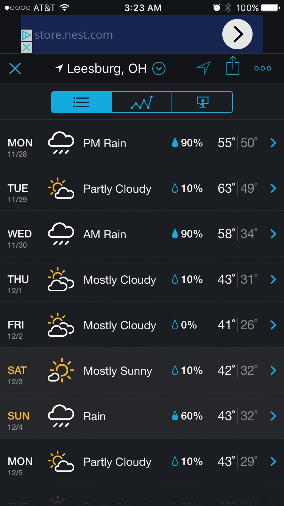Image resolution: width=284 pixels, height=506 pixels.
Task: Tap the 90% precipitation drop for Wednesday
Action: (175, 234)
